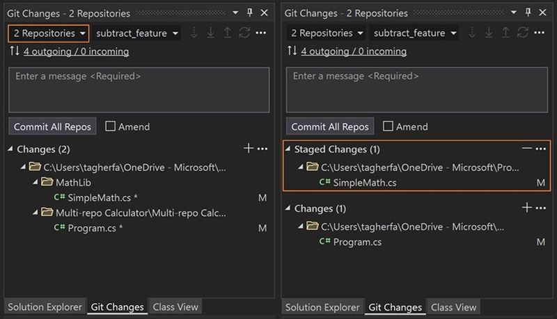Select SimpleMath.cs * in left panel
Image resolution: width=557 pixels, height=319 pixels.
(x=102, y=198)
